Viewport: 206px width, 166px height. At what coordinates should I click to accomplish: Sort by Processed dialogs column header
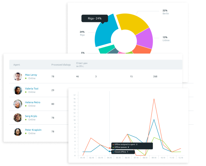(61, 65)
